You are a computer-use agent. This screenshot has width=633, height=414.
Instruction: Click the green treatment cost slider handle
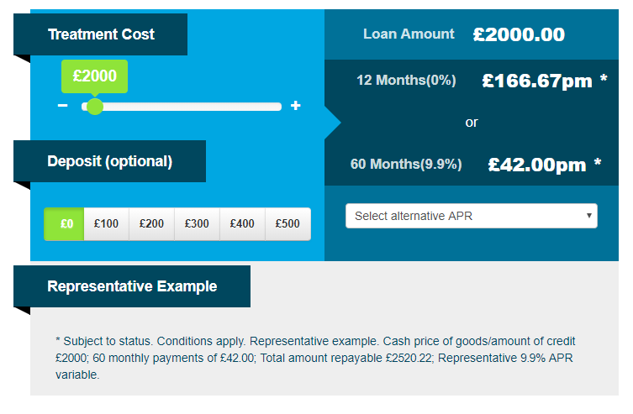[x=95, y=107]
